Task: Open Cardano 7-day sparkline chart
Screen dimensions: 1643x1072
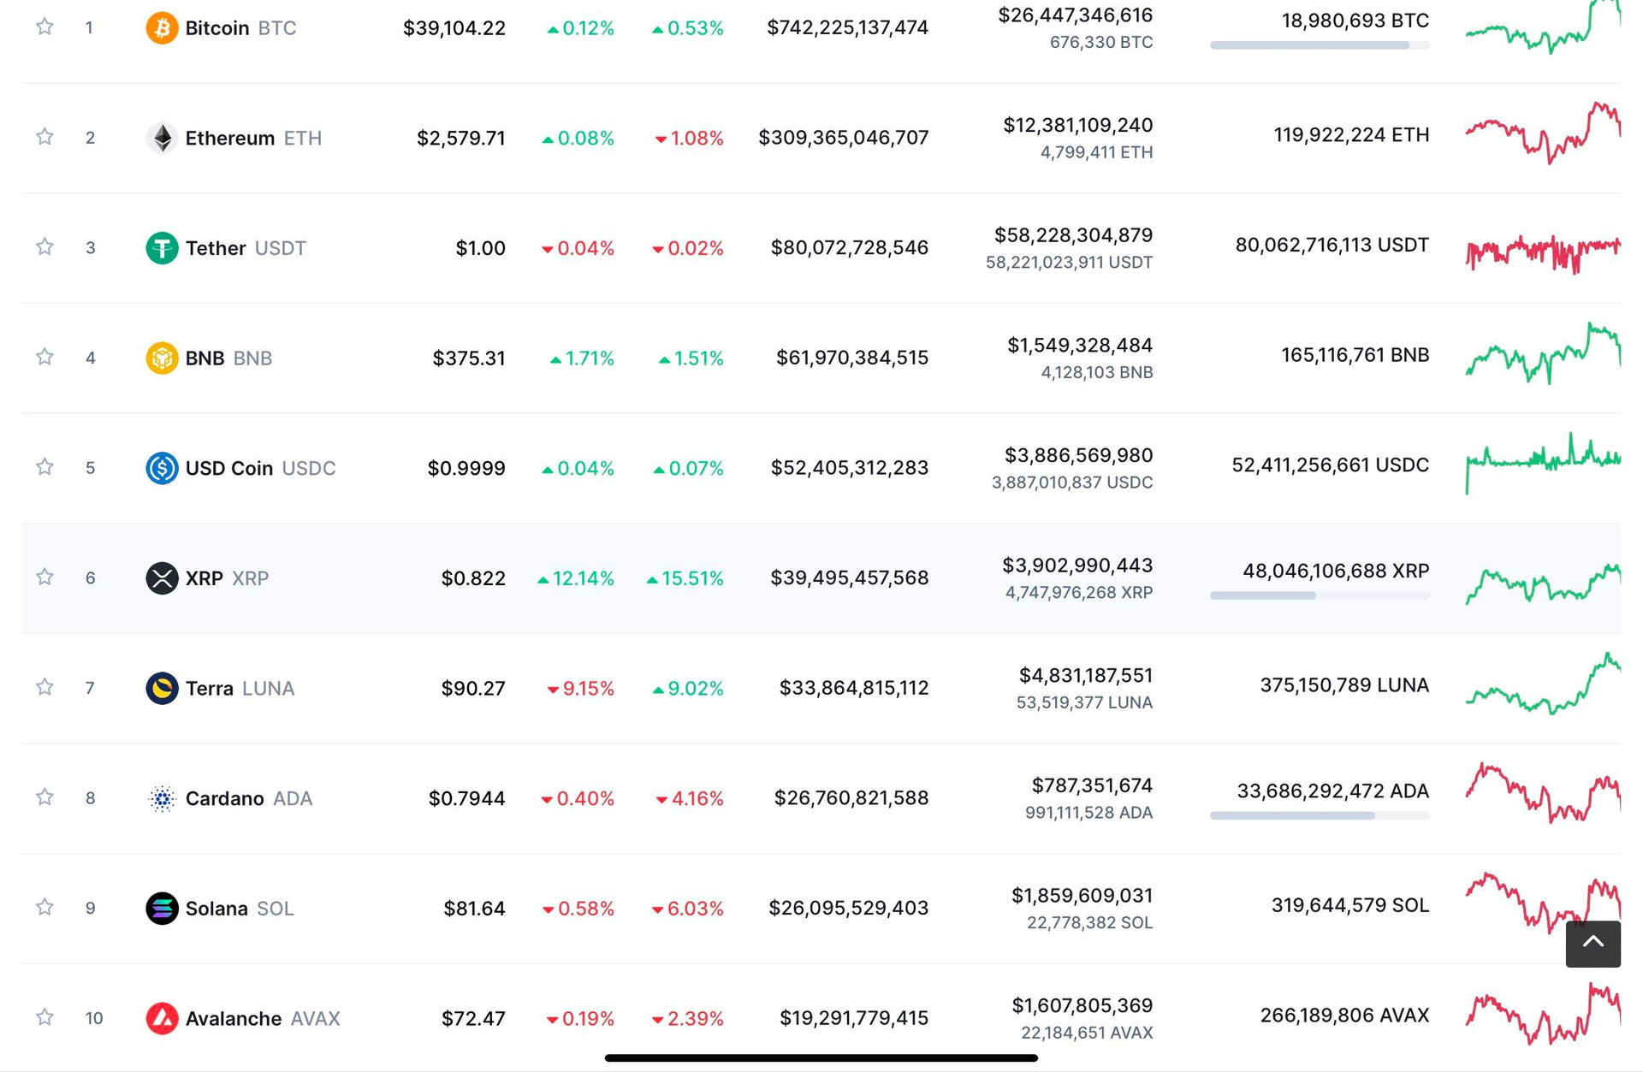Action: (1543, 793)
